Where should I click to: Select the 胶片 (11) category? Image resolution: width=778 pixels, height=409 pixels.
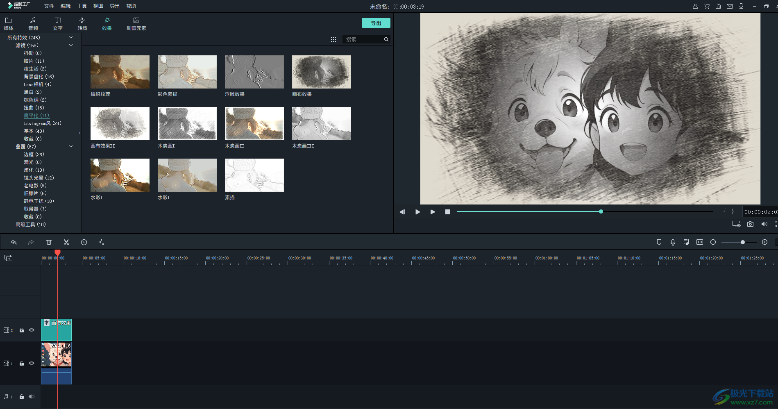pos(34,61)
